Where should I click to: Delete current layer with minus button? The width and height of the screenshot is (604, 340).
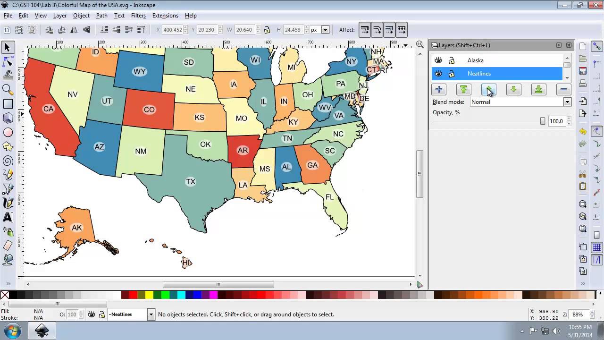click(563, 89)
